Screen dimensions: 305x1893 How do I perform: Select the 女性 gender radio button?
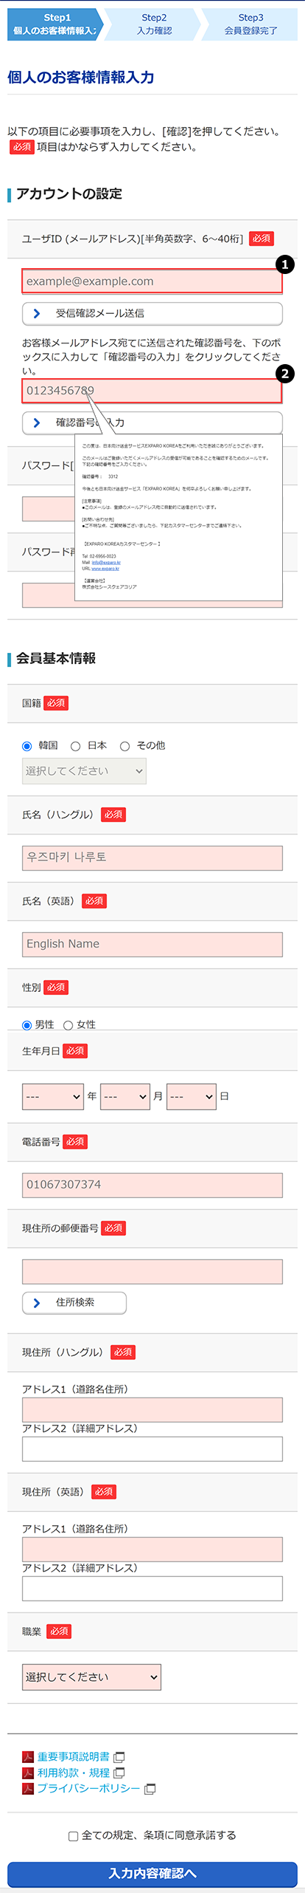pyautogui.click(x=68, y=1025)
